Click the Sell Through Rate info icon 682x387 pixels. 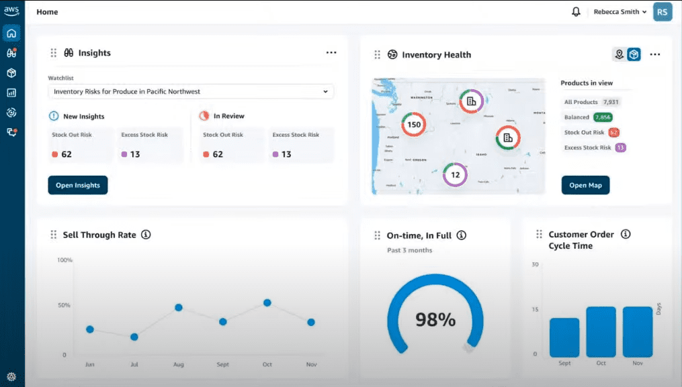(146, 235)
